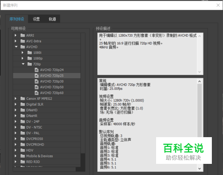Click the Canon XF MPEG2 folder icon
223x175 pixels.
(x=23, y=98)
